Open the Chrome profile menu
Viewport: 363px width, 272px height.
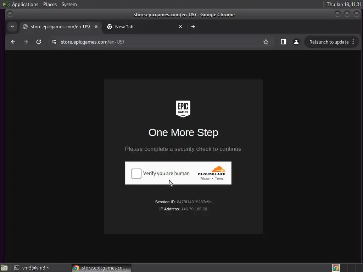click(x=296, y=42)
